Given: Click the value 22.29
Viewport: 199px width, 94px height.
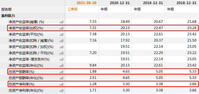Looking at the screenshot, I should tap(158, 53).
